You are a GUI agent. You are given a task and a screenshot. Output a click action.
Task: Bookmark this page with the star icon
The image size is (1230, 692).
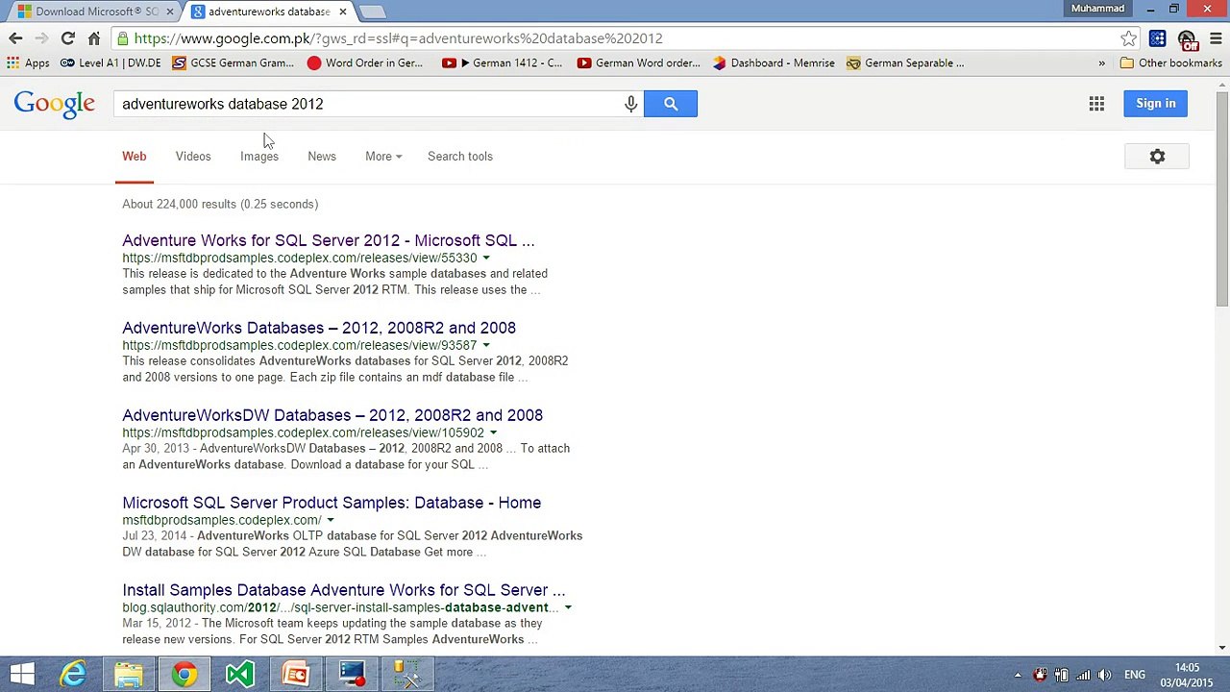1129,38
